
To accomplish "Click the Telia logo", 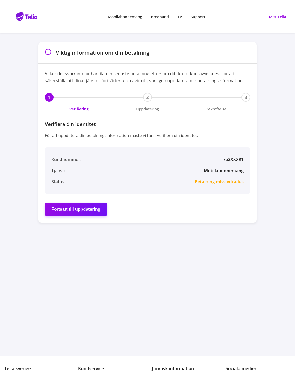I will coord(26,17).
